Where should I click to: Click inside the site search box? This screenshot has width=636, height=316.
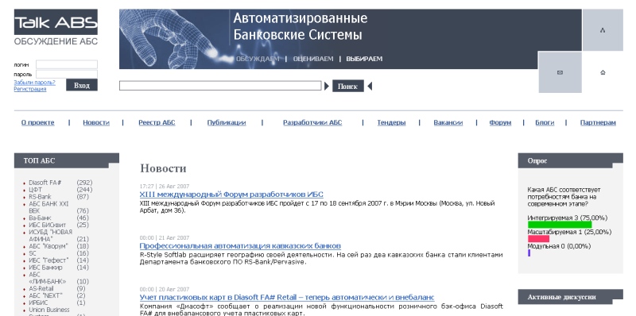pos(220,86)
